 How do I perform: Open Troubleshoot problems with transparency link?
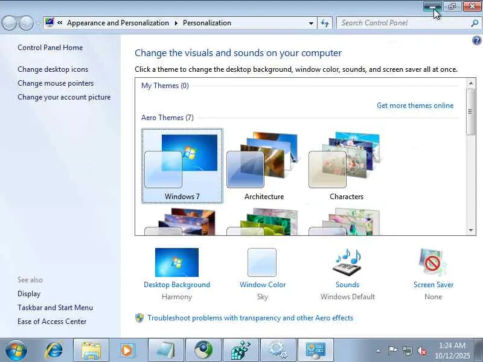[250, 318]
